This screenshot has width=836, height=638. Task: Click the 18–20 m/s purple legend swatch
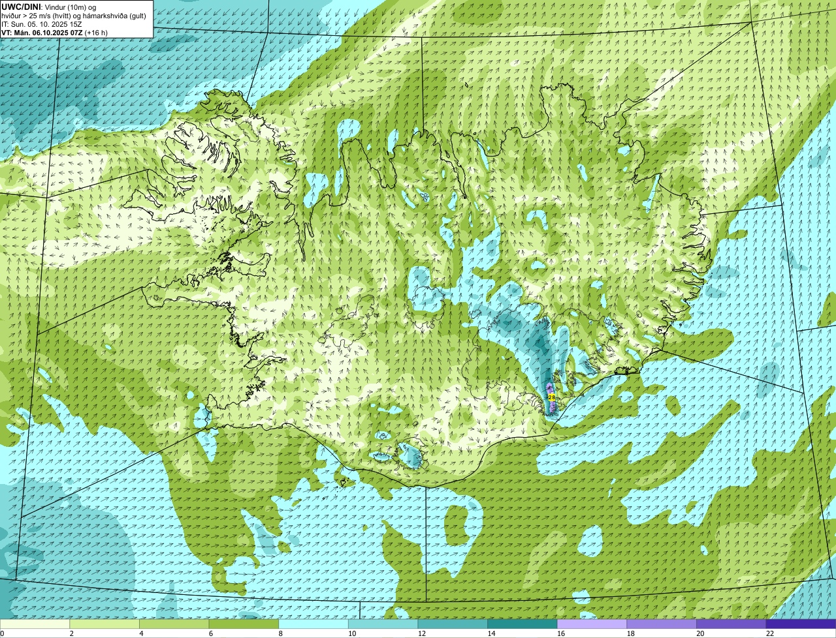(662, 624)
